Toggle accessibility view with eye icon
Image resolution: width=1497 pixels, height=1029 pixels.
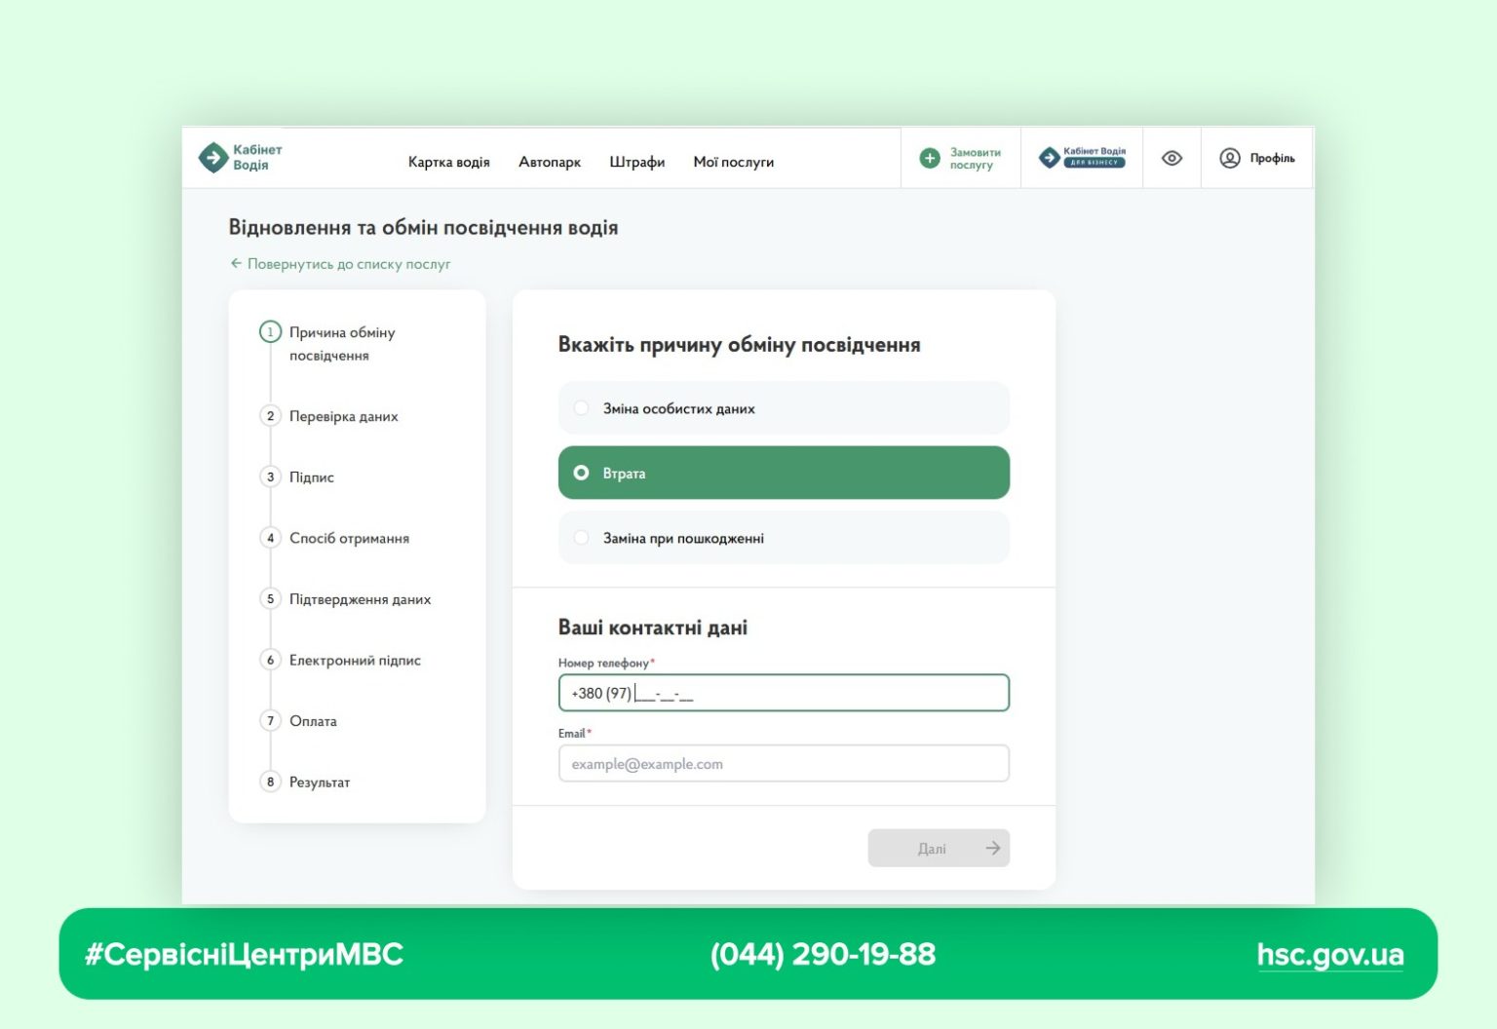[x=1171, y=158]
